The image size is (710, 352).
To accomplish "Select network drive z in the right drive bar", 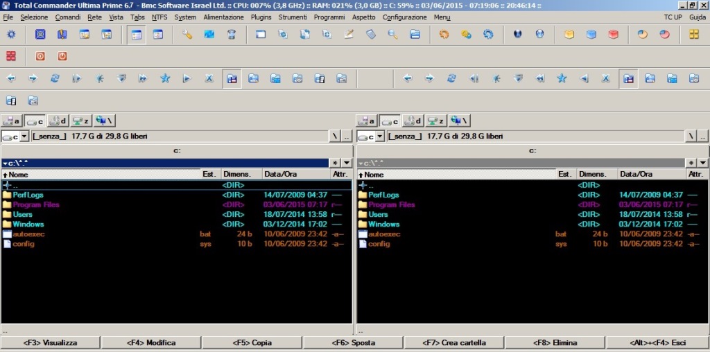I will click(x=437, y=121).
